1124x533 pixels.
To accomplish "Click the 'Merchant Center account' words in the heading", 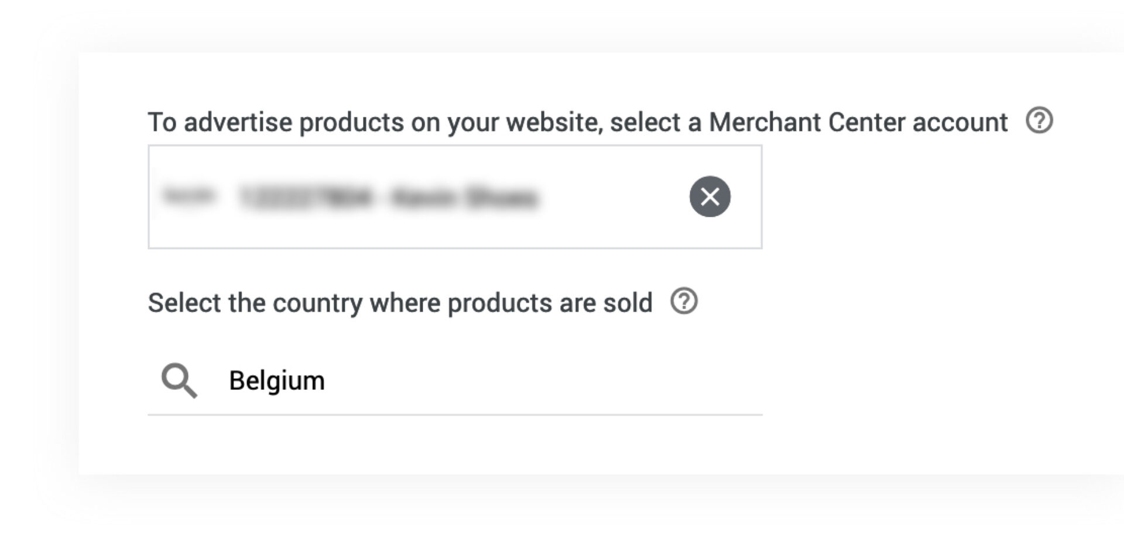I will coord(858,122).
